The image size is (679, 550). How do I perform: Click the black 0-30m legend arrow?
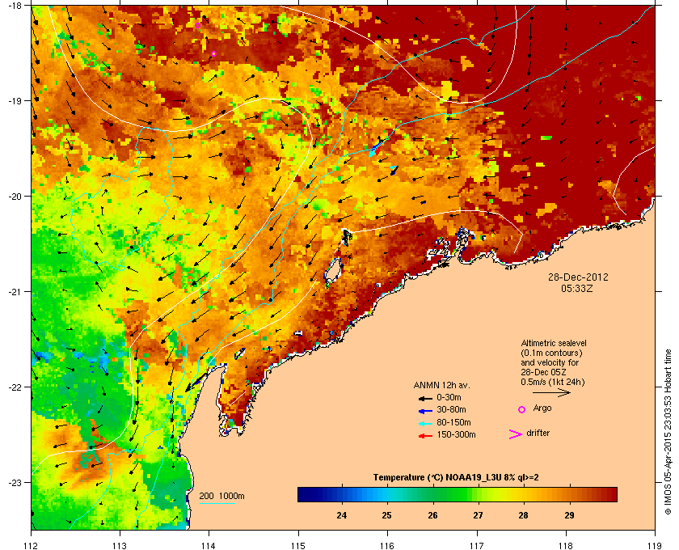click(425, 398)
